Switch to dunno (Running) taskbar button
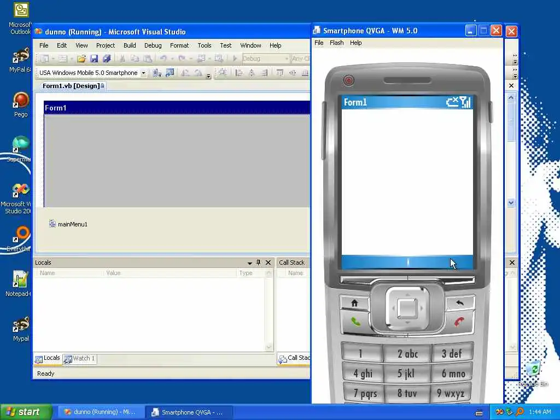Viewport: 560px width, 420px height. 101,412
